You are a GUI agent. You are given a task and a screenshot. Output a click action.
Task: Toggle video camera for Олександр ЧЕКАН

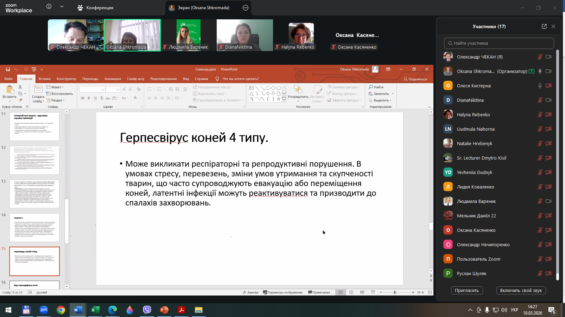tap(548, 57)
